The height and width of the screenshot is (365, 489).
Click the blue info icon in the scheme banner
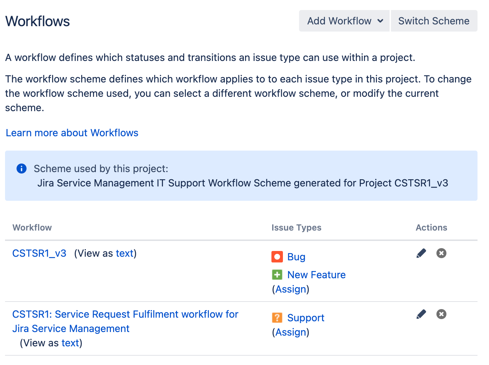tap(21, 169)
